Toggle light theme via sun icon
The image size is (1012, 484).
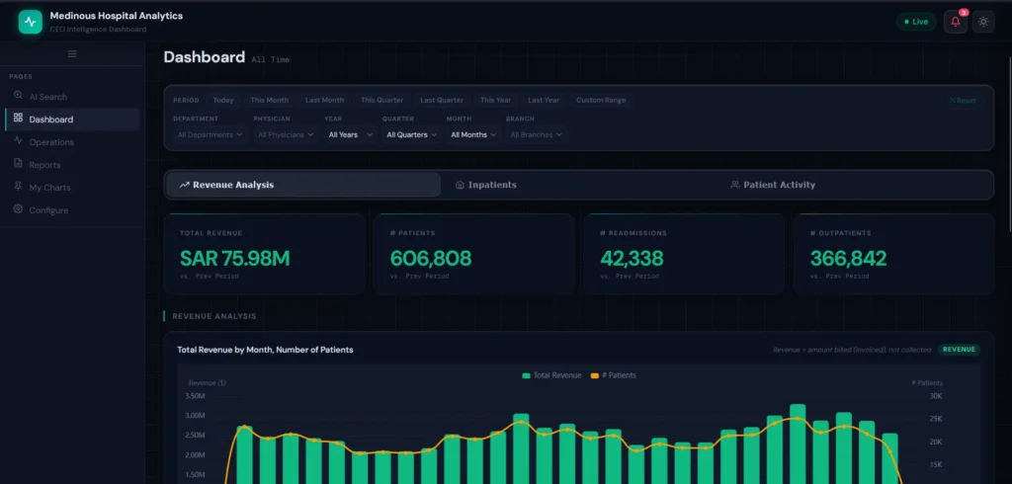[x=983, y=22]
